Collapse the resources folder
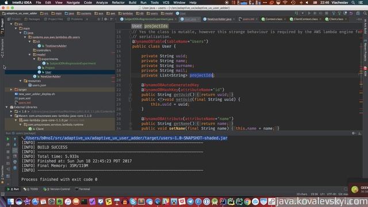This screenshot has height=207, width=368. [21, 80]
